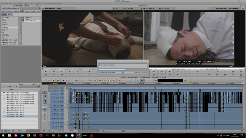Select text view icon at Reels bin bottom
This screenshot has width=246, height=138.
tap(5, 130)
